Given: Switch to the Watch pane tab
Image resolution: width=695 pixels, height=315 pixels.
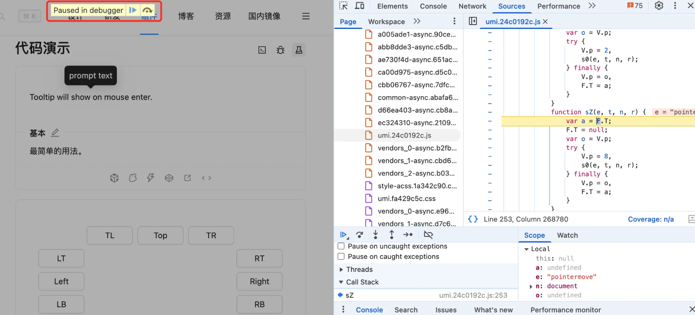Looking at the screenshot, I should 567,235.
